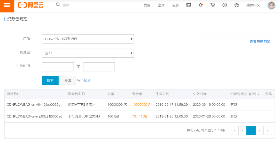Open the 更多 menu
Image resolution: width=279 pixels, height=144 pixels.
[175, 5]
